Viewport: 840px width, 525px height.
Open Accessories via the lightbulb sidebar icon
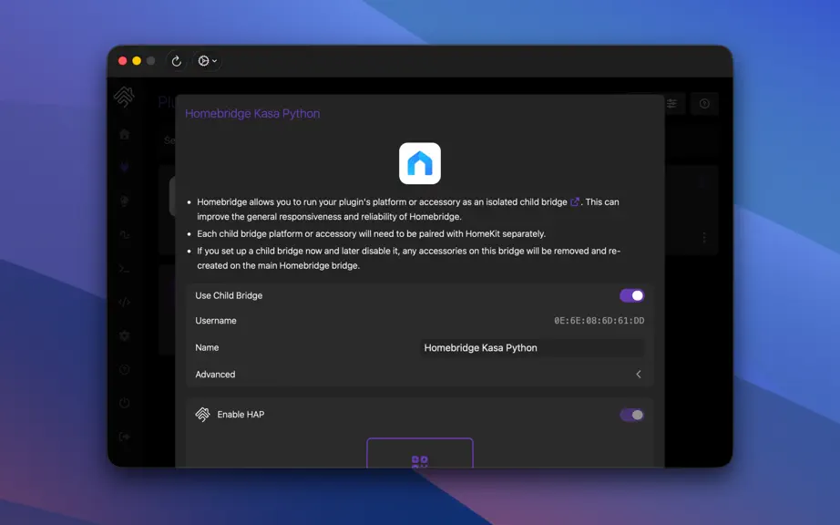(124, 201)
